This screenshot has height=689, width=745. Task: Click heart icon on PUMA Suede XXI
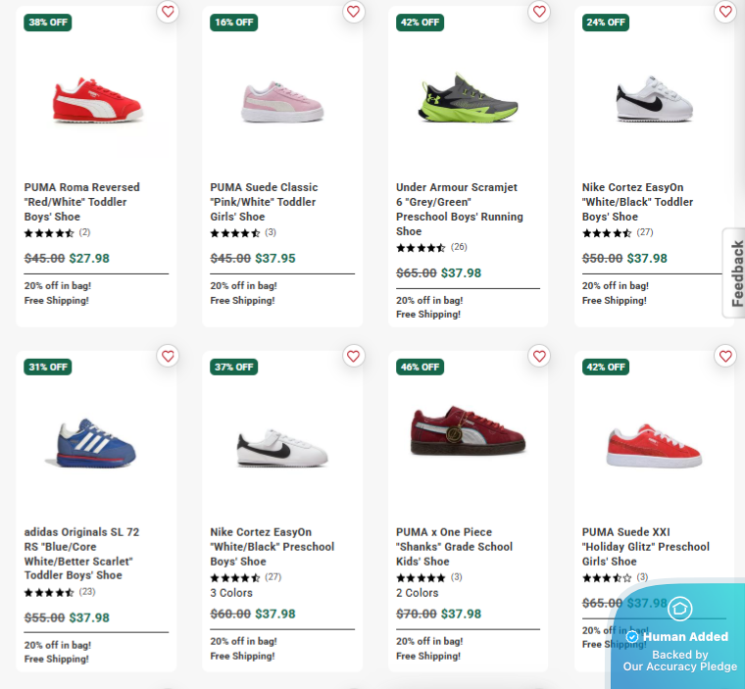tap(725, 356)
